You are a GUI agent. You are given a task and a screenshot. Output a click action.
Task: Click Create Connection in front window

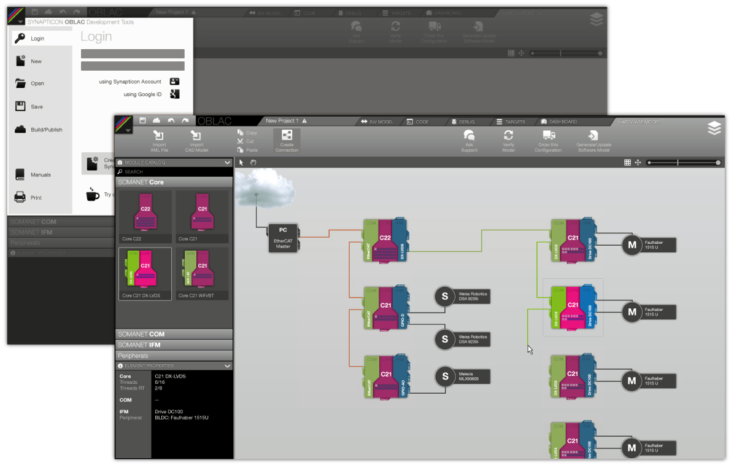[x=287, y=141]
